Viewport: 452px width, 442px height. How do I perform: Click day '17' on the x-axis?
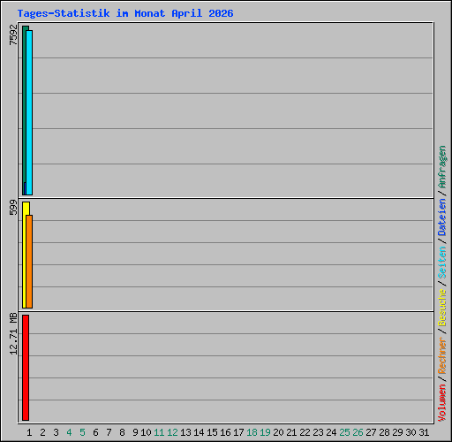click(x=238, y=432)
